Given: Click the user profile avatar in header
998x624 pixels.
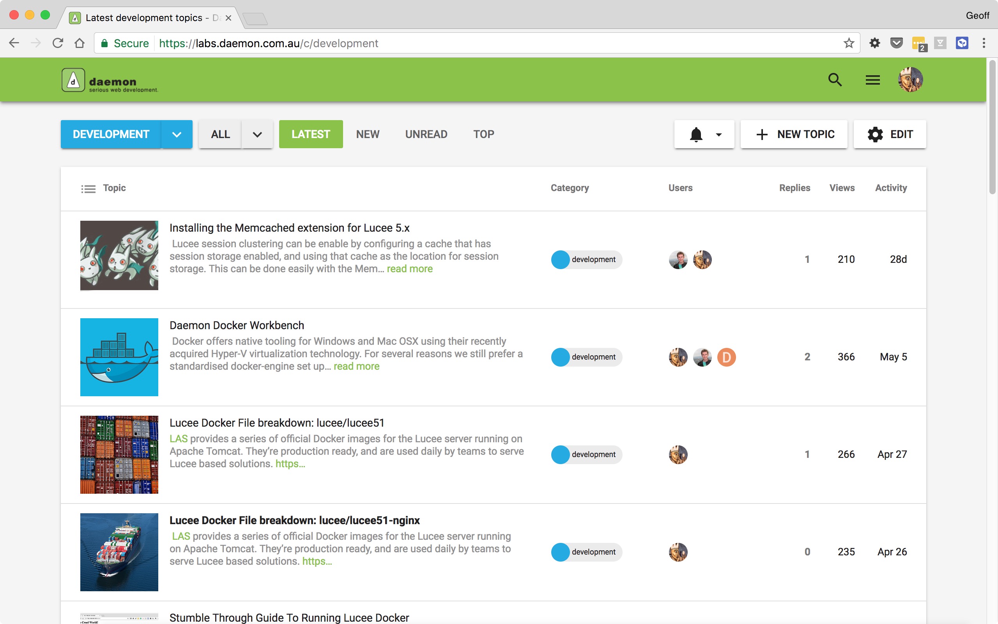Looking at the screenshot, I should [x=910, y=79].
